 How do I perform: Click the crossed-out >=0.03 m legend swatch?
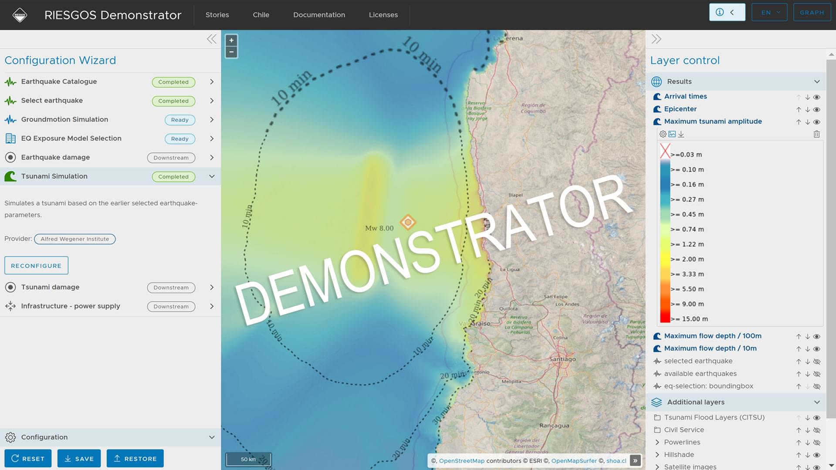pyautogui.click(x=665, y=151)
